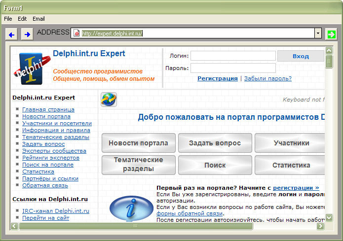Click the Логин input field
This screenshot has width=343, height=241.
tap(233, 56)
